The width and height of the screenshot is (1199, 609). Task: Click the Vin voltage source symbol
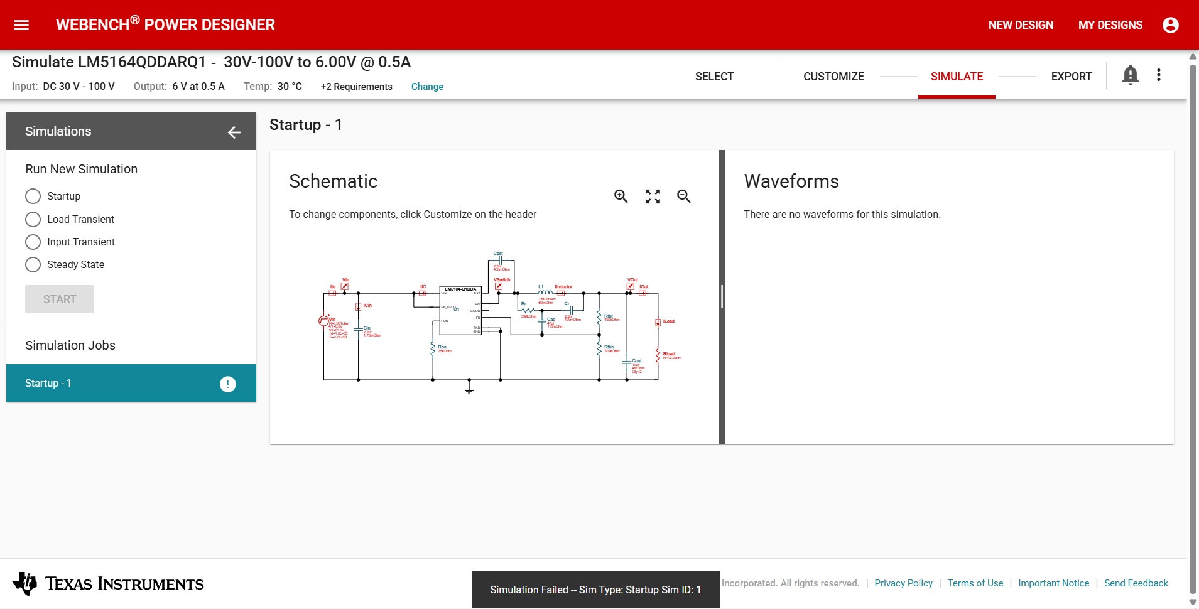[x=324, y=321]
